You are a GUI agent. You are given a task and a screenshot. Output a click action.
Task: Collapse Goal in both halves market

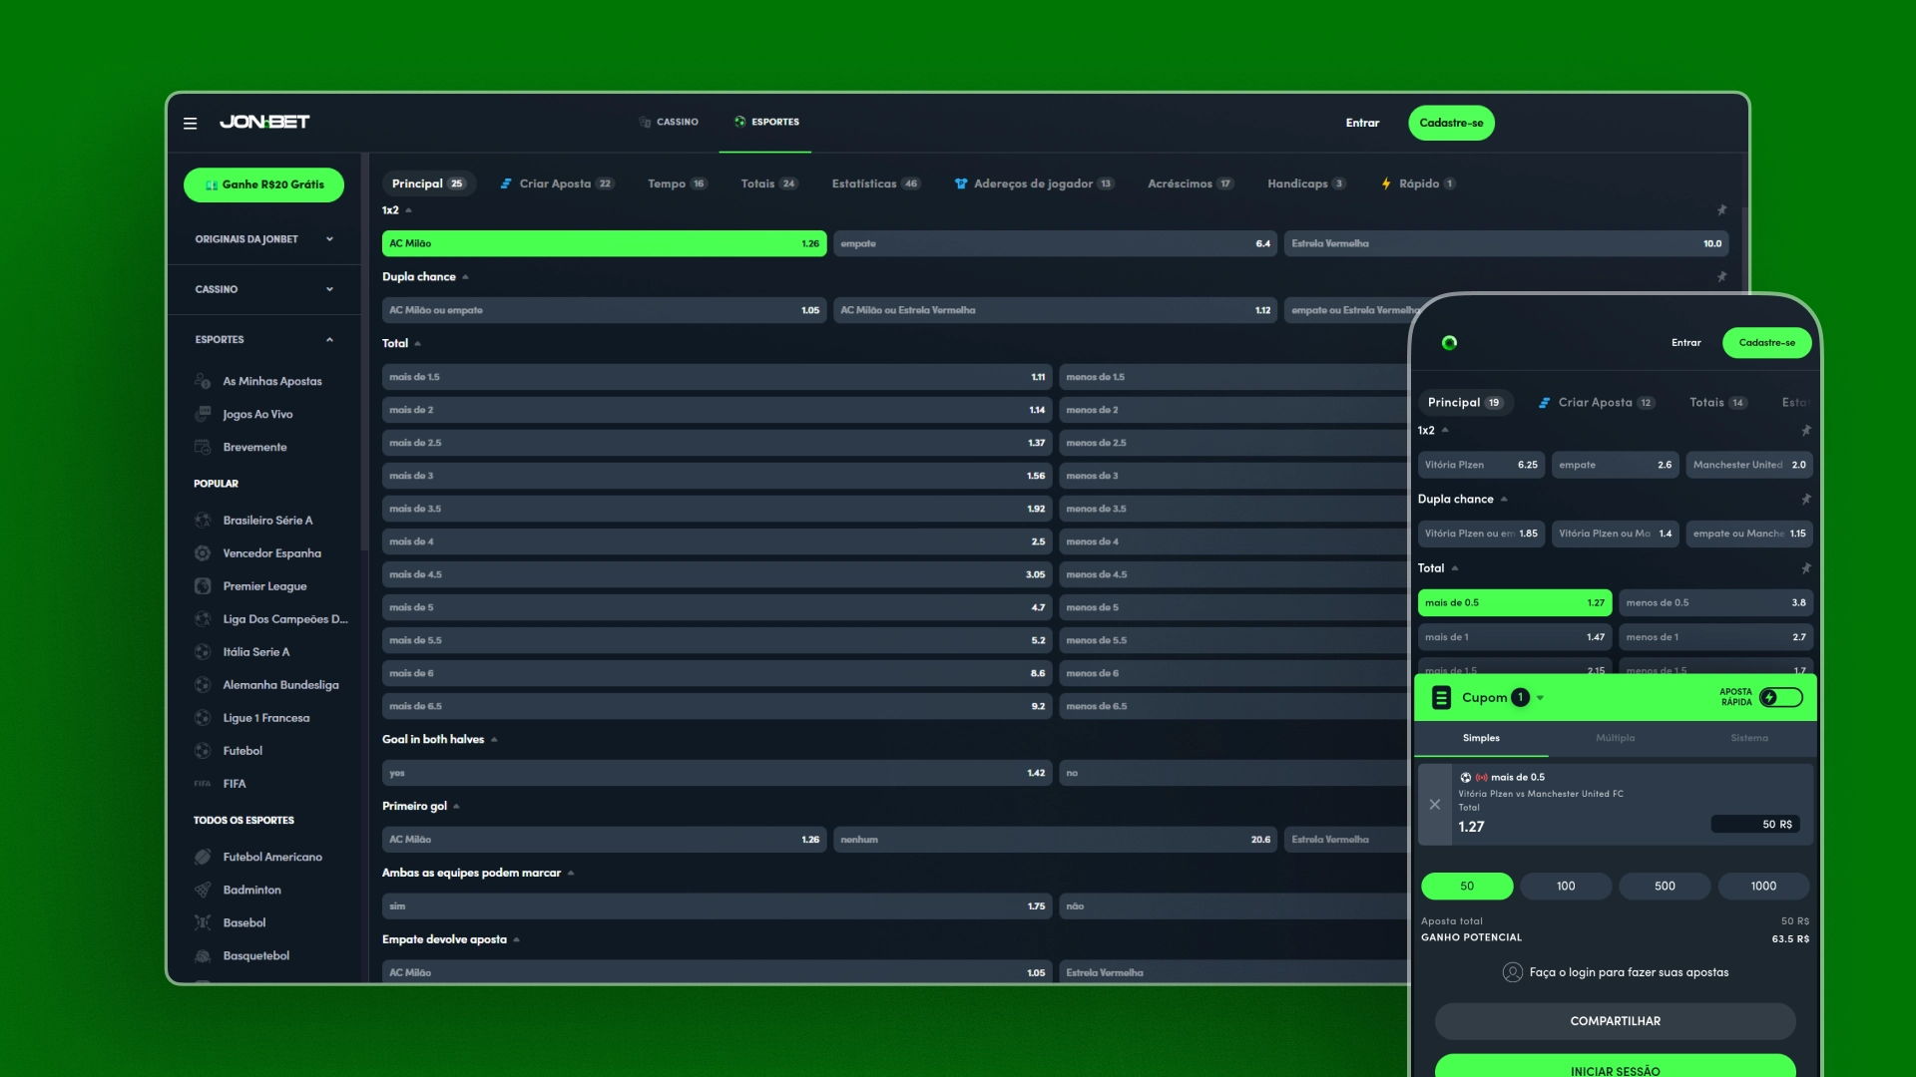494,740
